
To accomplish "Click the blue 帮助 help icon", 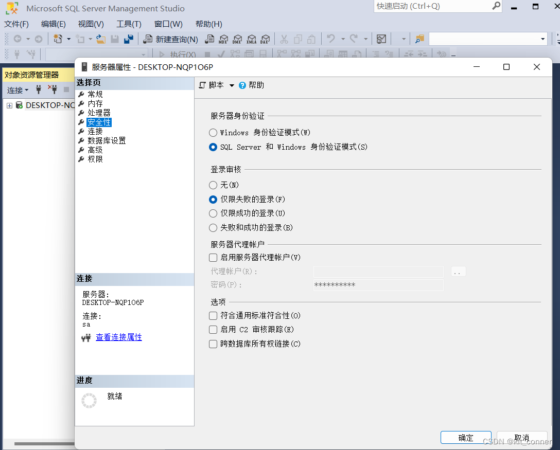I will tap(242, 85).
